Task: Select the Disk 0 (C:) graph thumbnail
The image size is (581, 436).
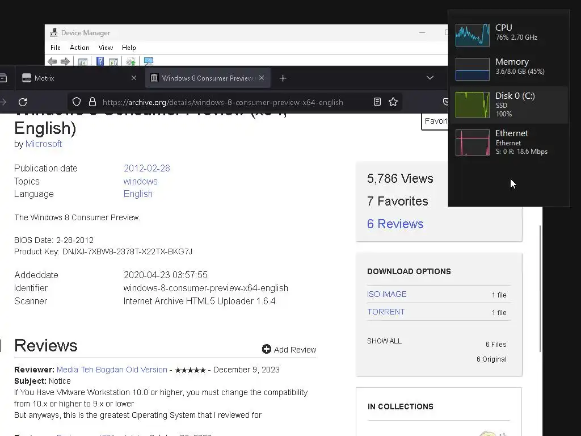Action: pyautogui.click(x=472, y=104)
